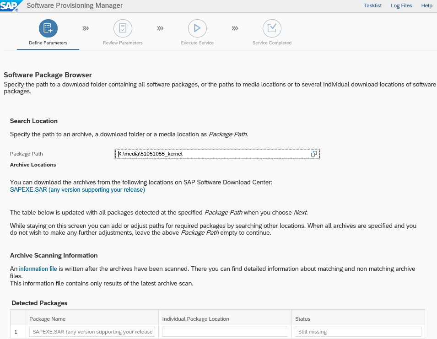The width and height of the screenshot is (437, 339).
Task: Click the Detected Packages heading
Action: tap(39, 303)
